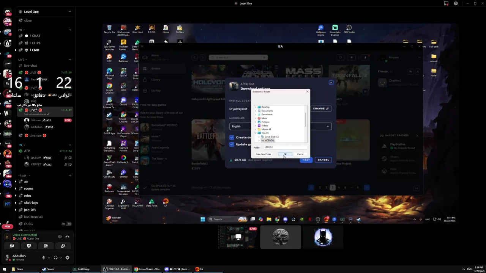Share your screen from the voice panel
The image size is (486, 273).
(29, 246)
